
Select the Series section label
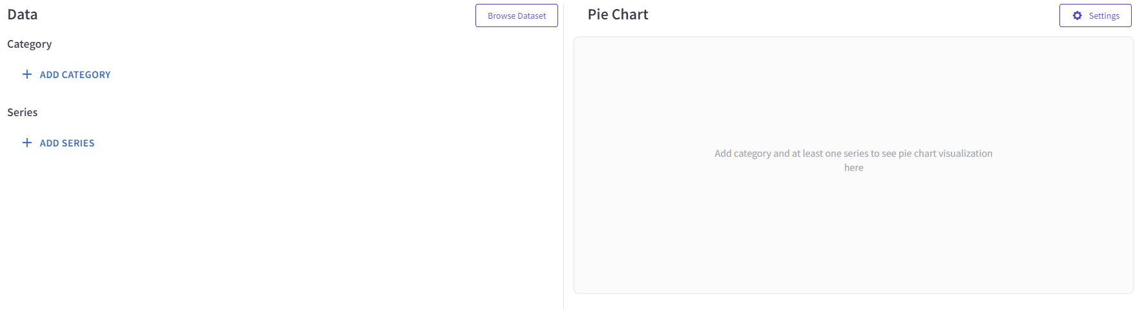point(23,112)
